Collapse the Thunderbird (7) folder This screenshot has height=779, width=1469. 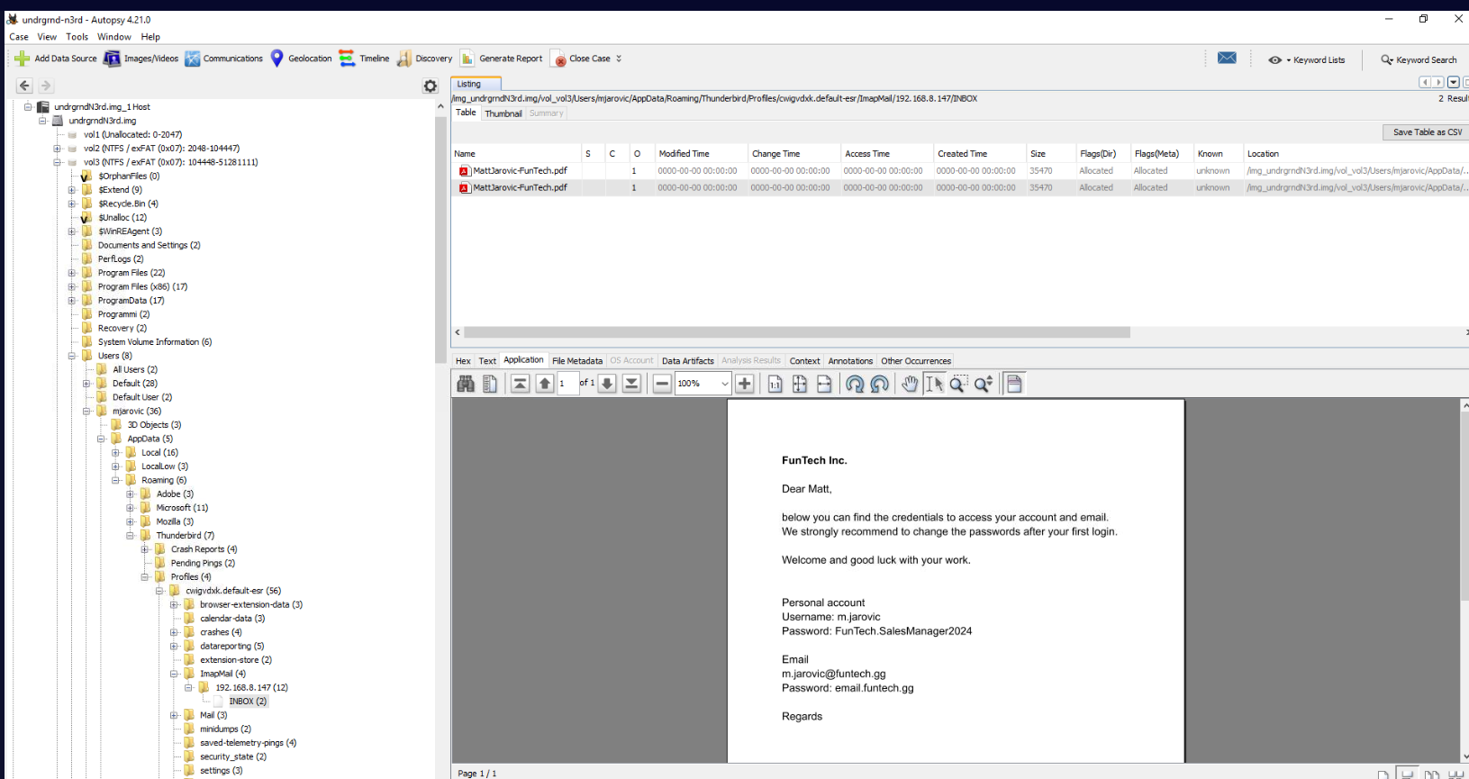click(131, 536)
